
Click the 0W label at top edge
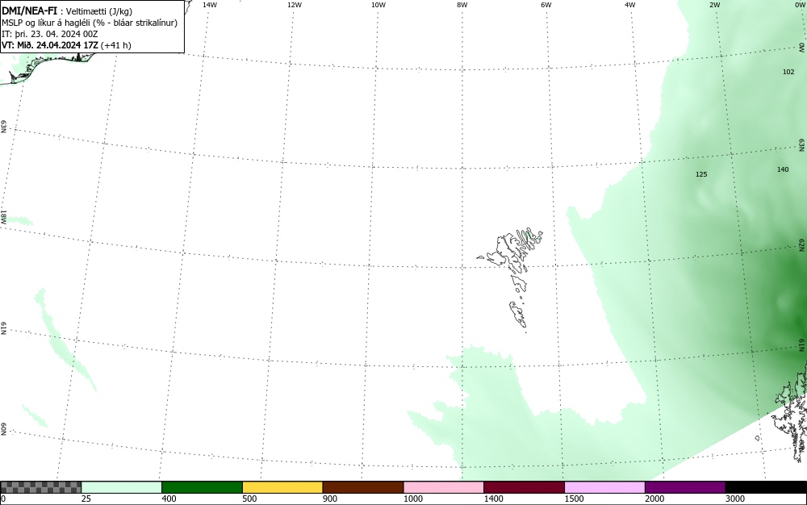(799, 5)
